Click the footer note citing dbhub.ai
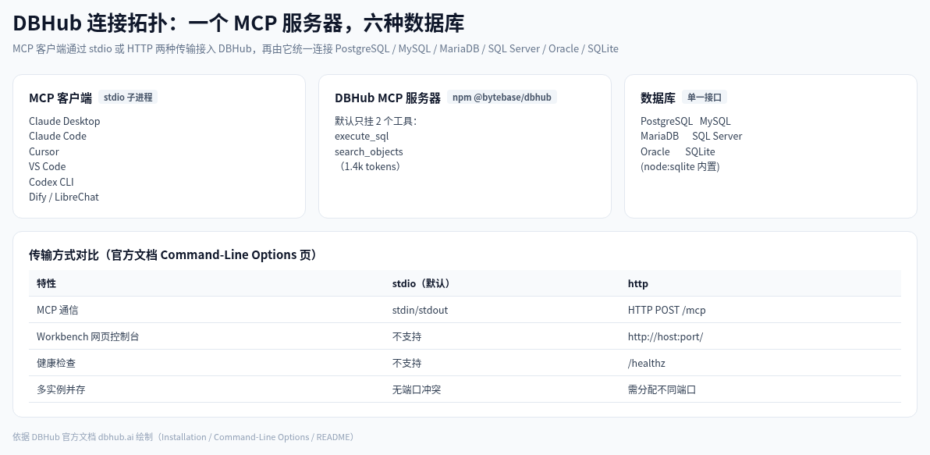The width and height of the screenshot is (930, 455). pos(184,437)
